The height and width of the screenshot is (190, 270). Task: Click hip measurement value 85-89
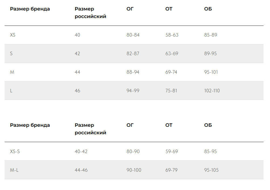(211, 35)
